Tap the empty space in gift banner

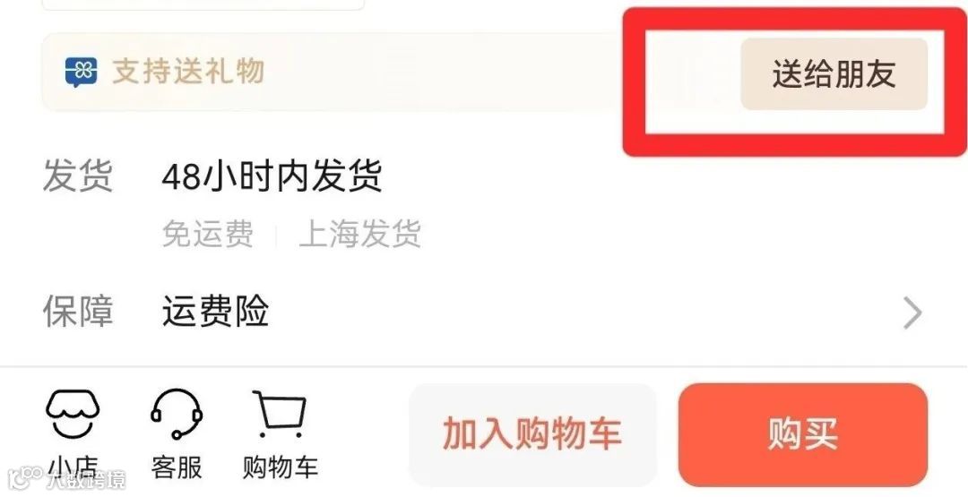click(494, 73)
